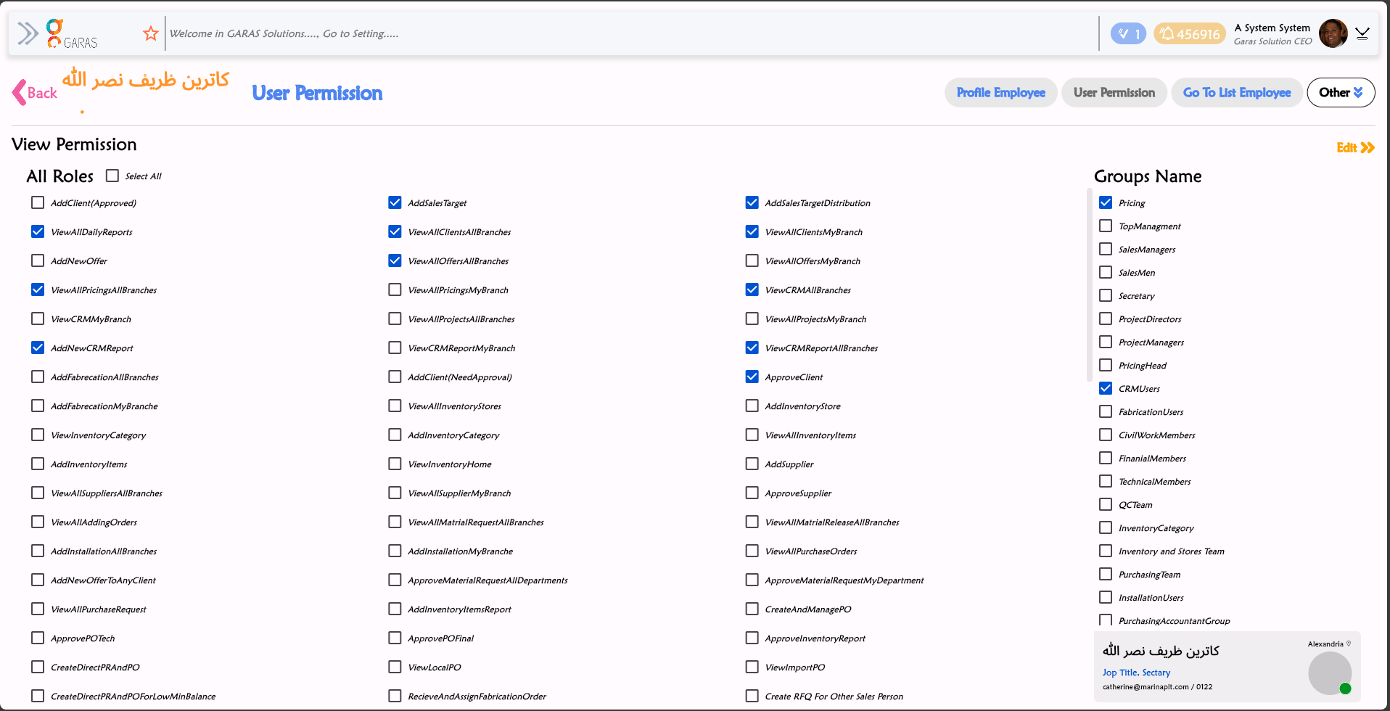This screenshot has height=711, width=1390.
Task: Uncheck the ViewAllDailyReports permission
Action: click(x=38, y=231)
